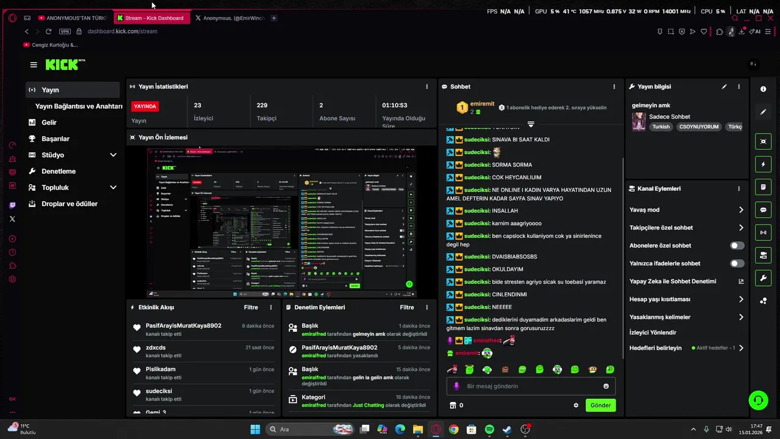This screenshot has height=439, width=780.
Task: Click the shop icon with the 0 count
Action: coord(456,405)
